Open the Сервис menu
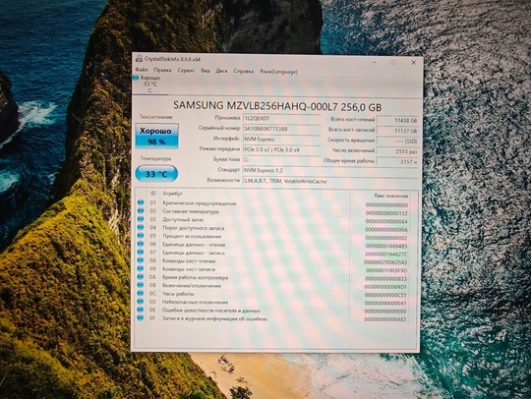531x399 pixels. click(x=186, y=71)
